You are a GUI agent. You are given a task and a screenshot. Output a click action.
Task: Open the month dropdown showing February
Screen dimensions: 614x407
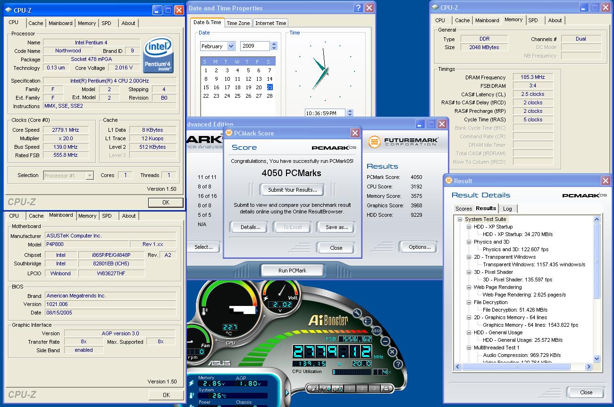[231, 46]
